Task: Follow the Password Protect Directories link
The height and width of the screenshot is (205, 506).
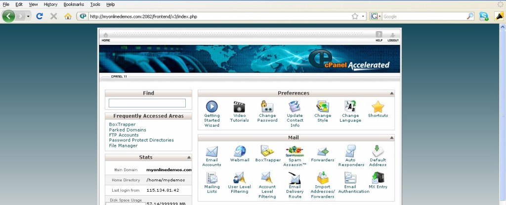Action: click(x=141, y=140)
